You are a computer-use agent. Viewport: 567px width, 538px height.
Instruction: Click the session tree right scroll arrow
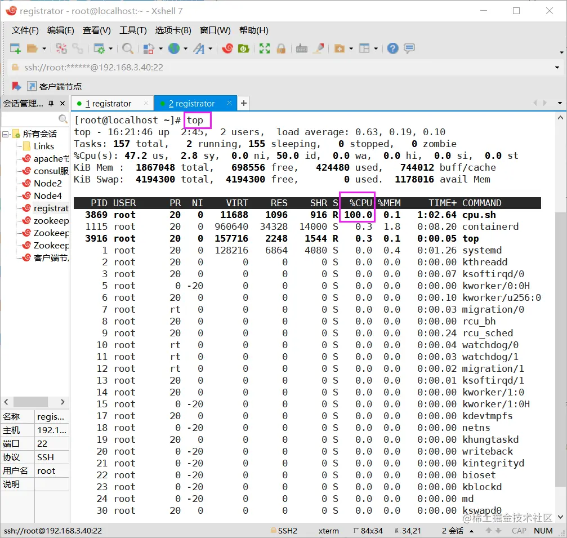(x=62, y=402)
